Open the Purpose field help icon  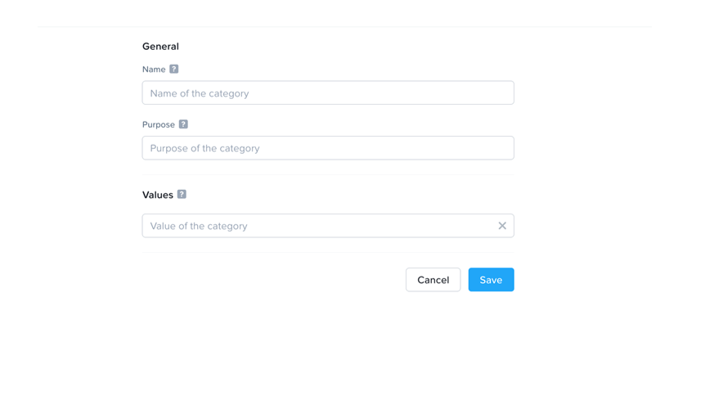coord(183,124)
